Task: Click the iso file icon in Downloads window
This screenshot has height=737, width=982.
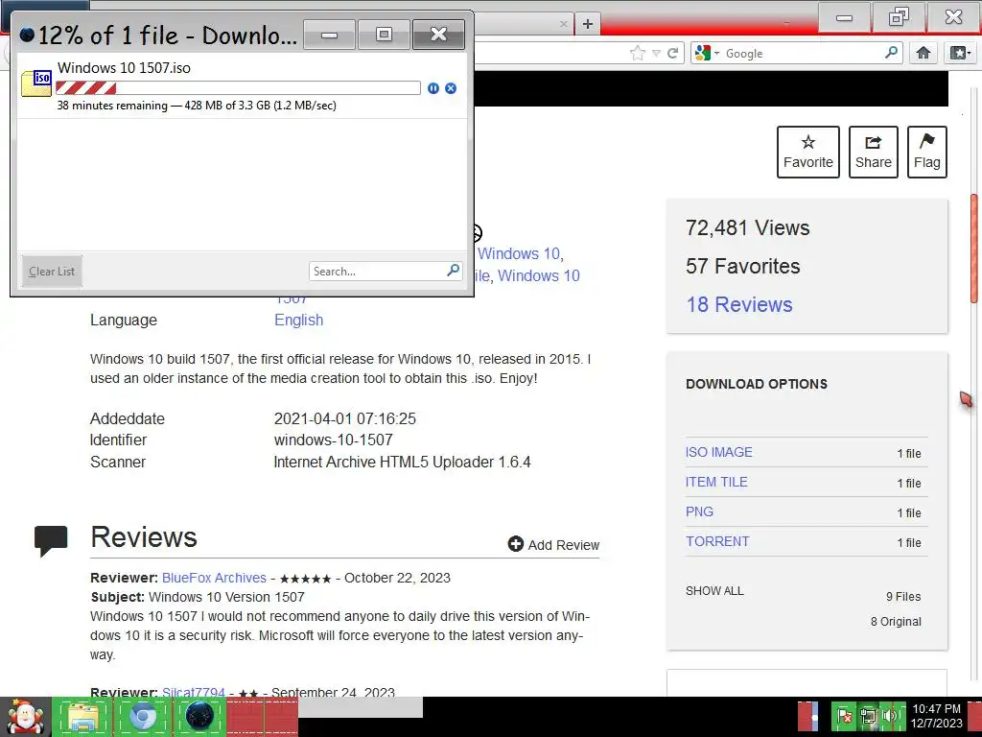Action: pos(36,83)
